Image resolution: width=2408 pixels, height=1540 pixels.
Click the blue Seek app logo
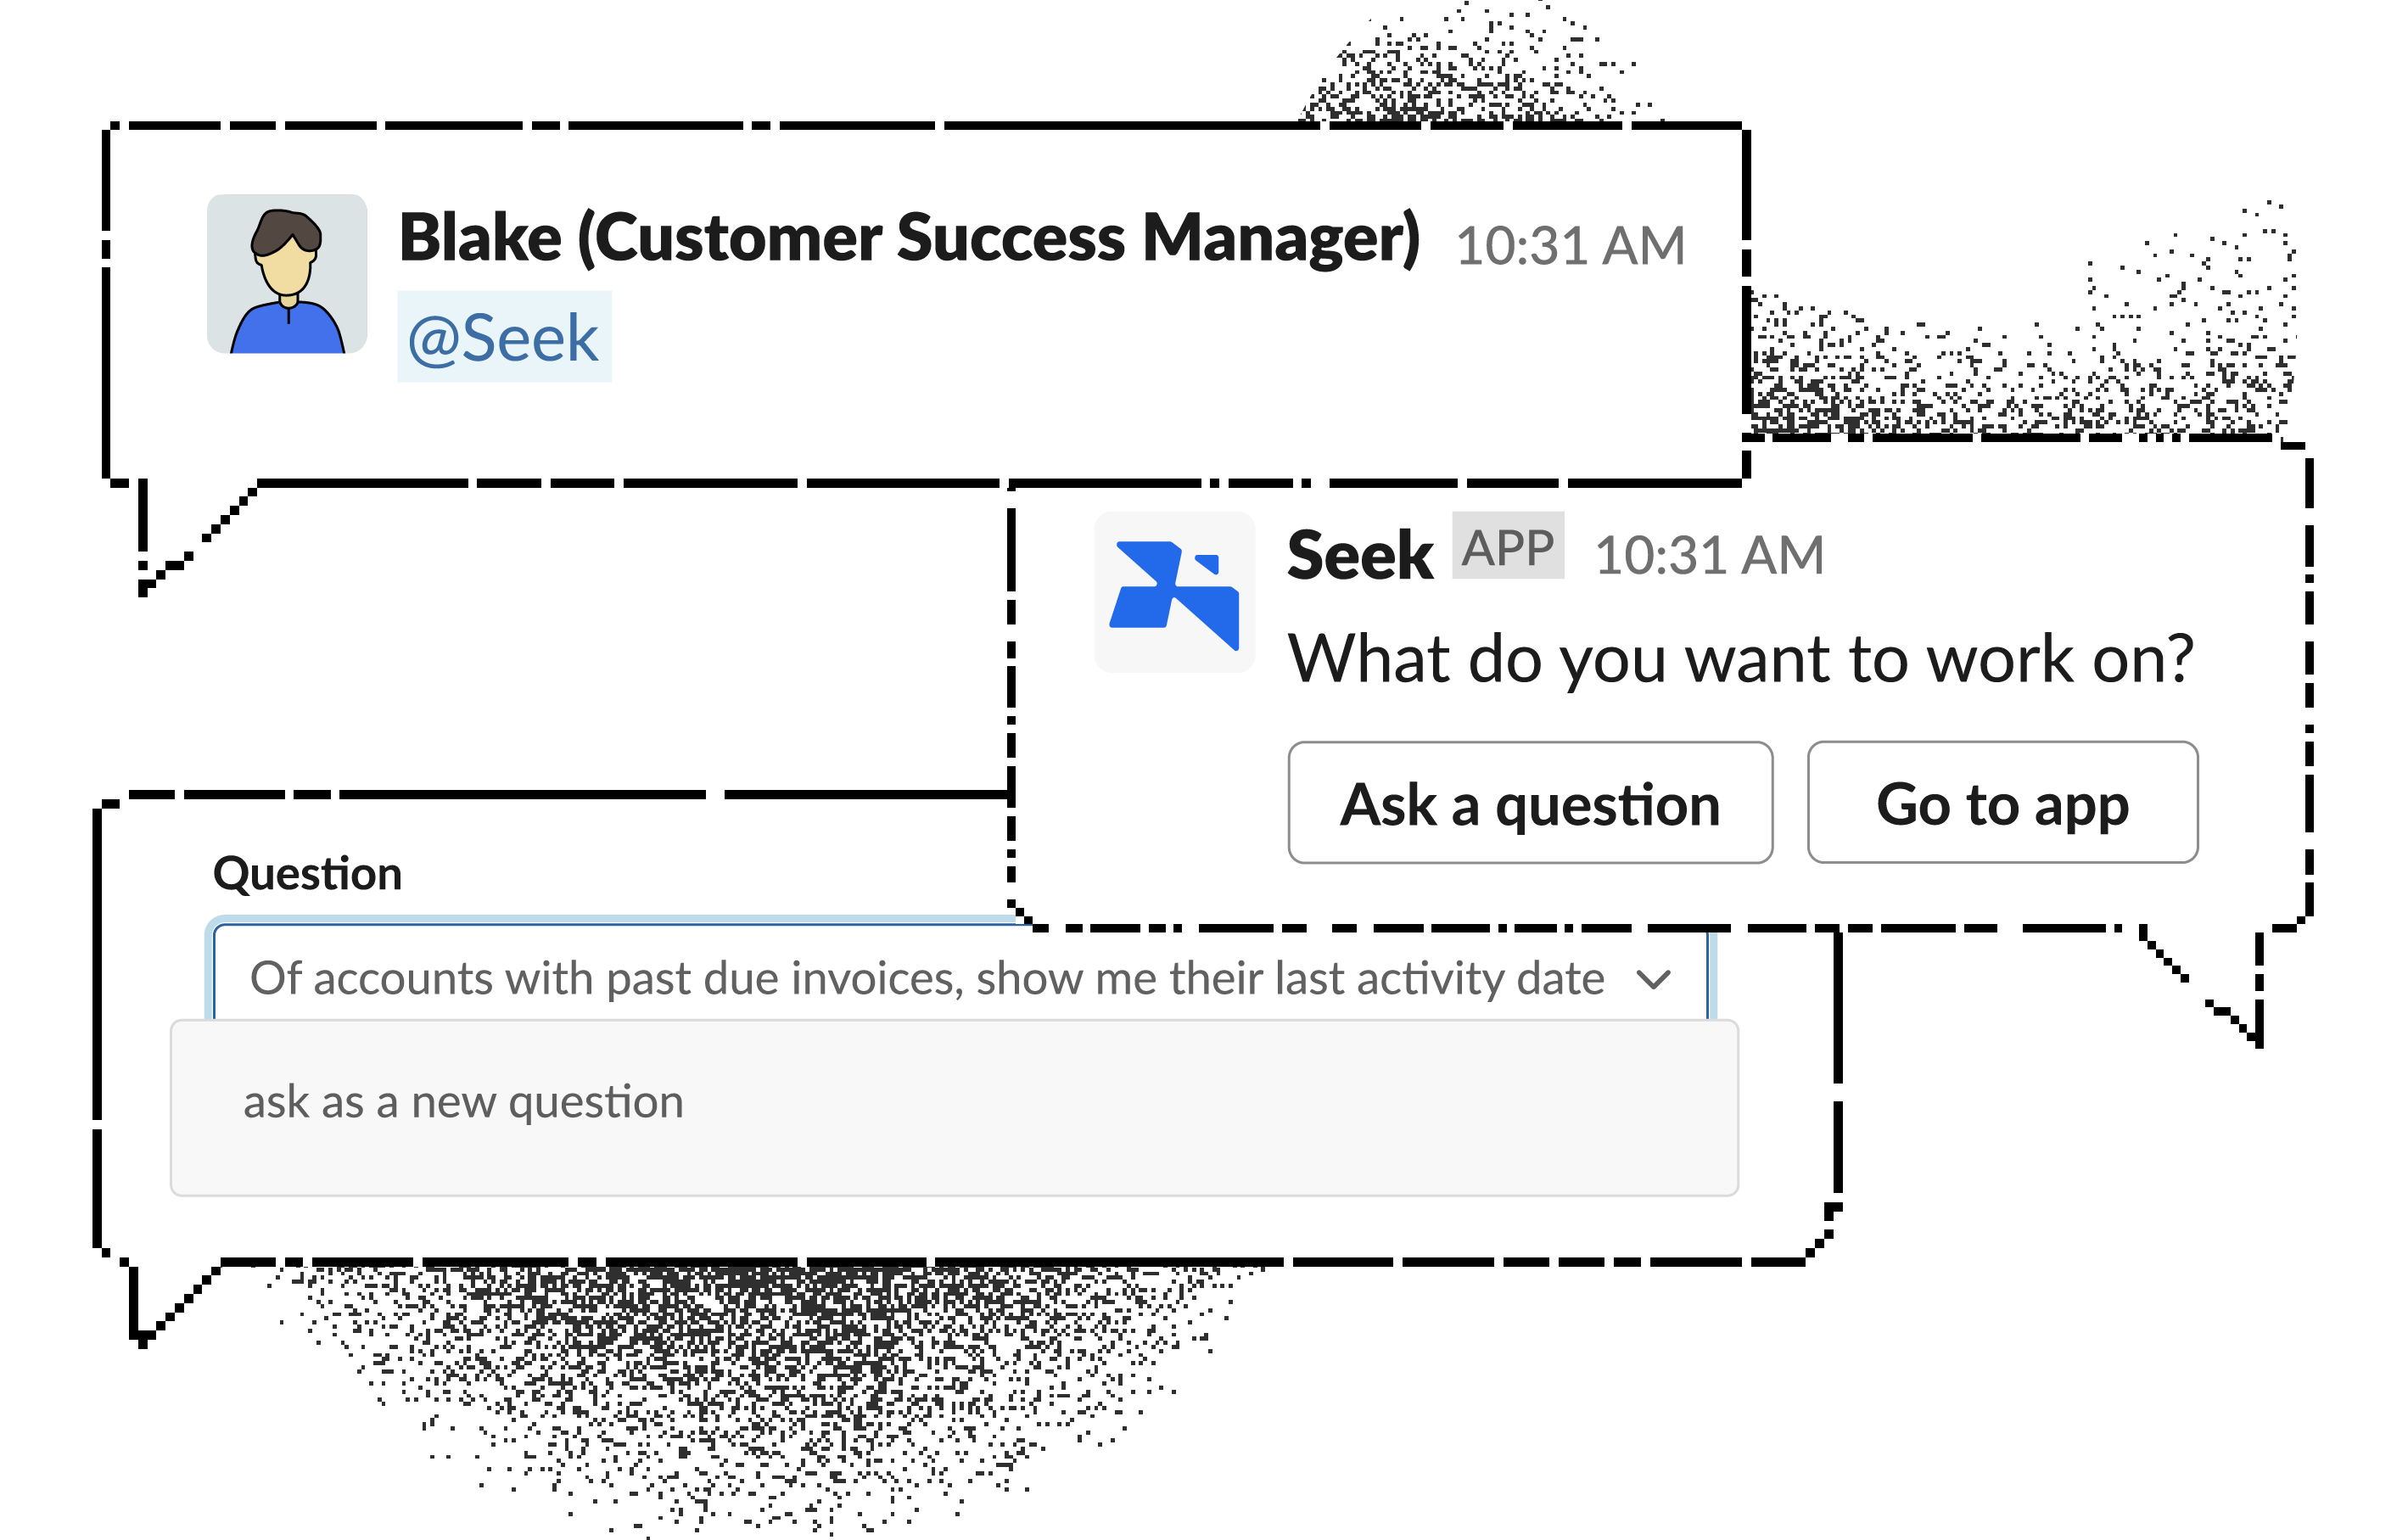coord(1175,592)
